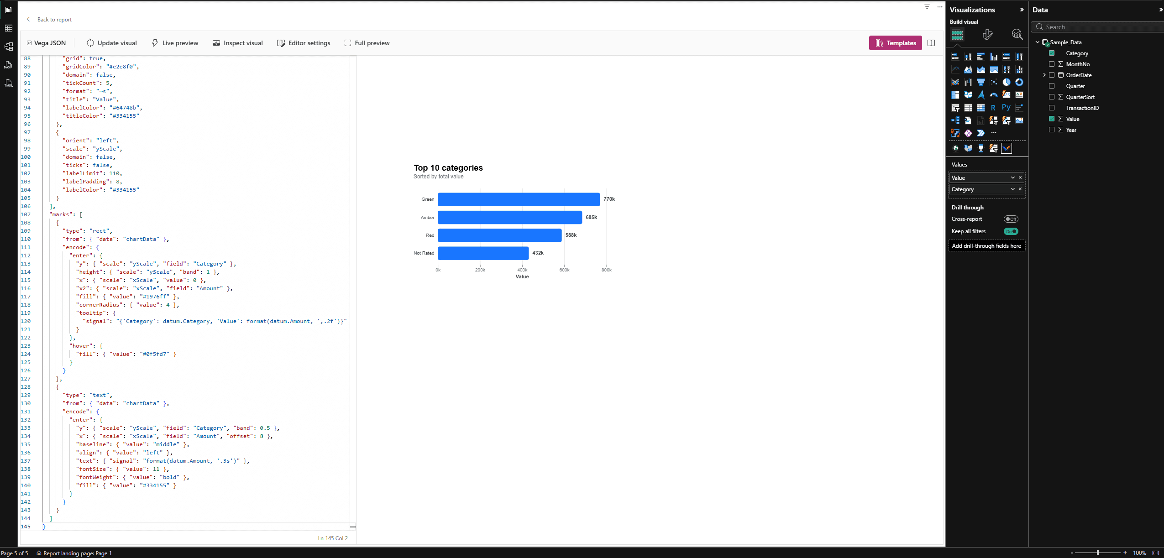Click Update visual toolbar item
Image resolution: width=1164 pixels, height=558 pixels.
(112, 43)
